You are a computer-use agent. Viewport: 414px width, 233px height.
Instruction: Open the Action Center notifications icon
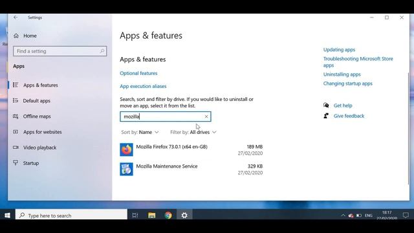[406, 216]
